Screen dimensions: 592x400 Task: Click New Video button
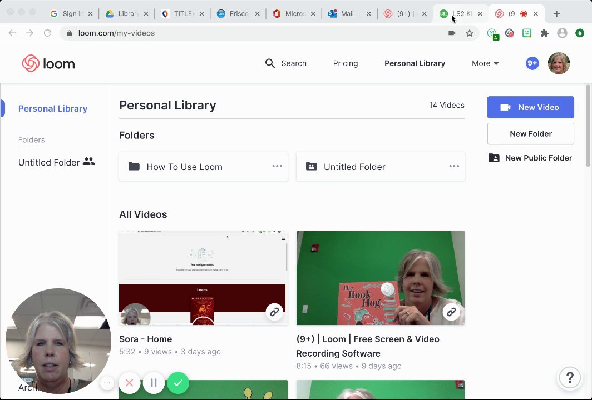(x=530, y=107)
